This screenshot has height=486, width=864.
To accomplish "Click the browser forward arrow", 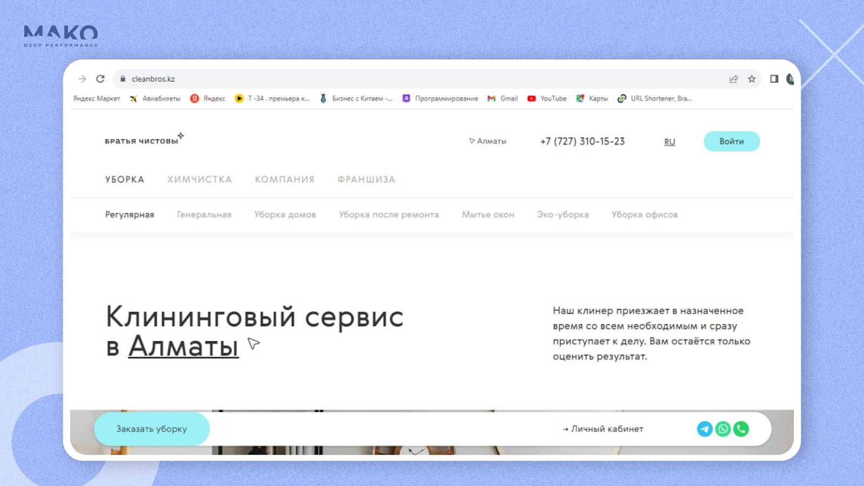I will (x=82, y=79).
